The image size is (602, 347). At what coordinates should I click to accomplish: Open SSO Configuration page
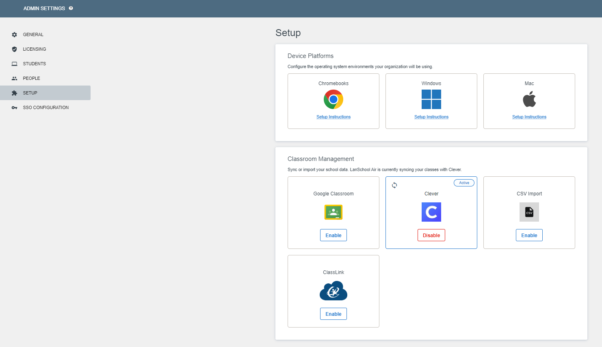click(45, 107)
